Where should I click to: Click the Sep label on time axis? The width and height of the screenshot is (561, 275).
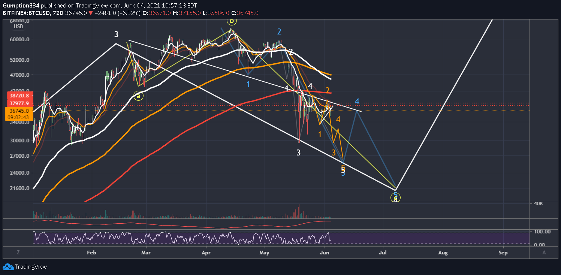[503, 253]
